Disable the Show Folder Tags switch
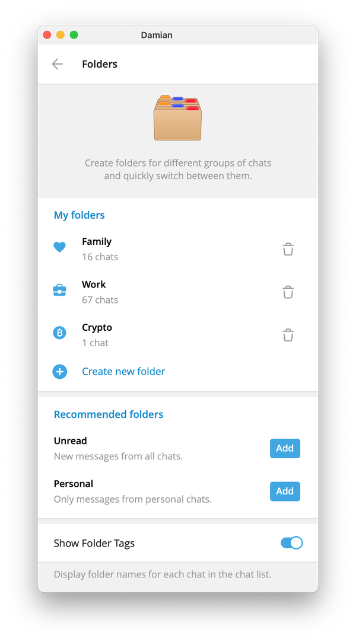 291,542
